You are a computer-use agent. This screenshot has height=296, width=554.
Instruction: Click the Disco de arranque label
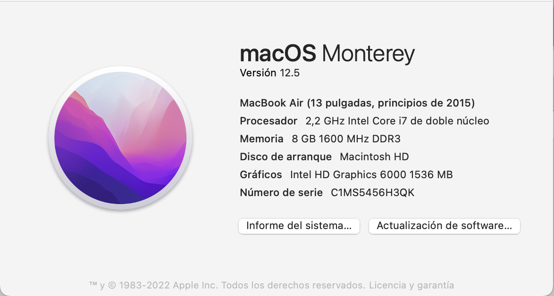(x=286, y=156)
